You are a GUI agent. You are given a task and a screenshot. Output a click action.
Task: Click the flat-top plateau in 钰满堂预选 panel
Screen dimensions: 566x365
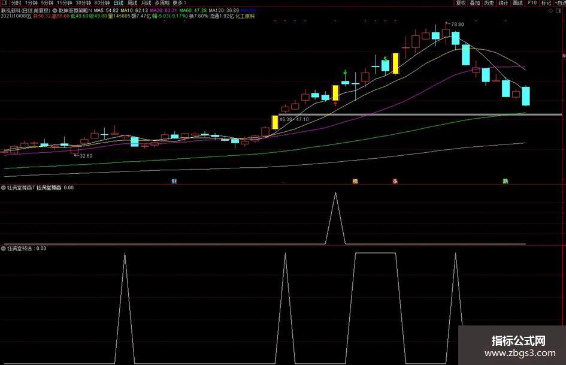(x=376, y=253)
